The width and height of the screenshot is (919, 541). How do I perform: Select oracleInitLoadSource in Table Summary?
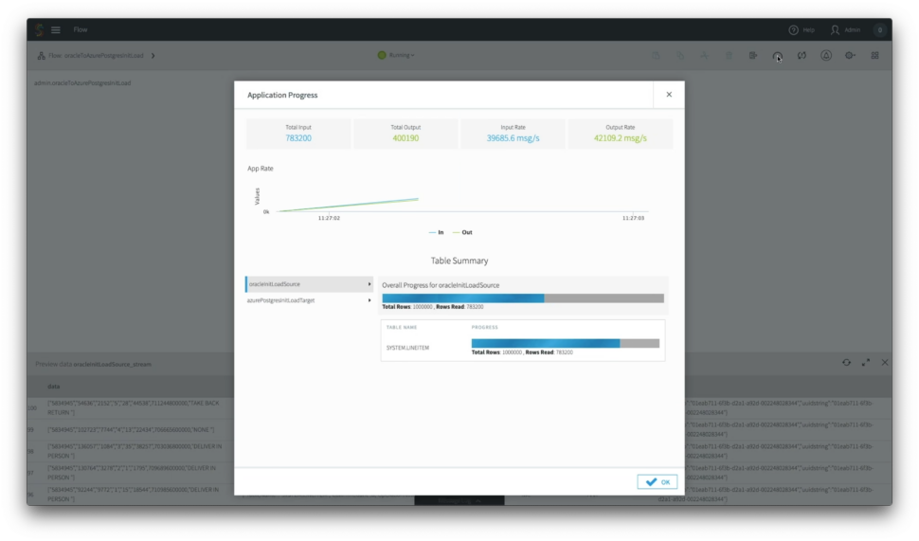click(309, 284)
